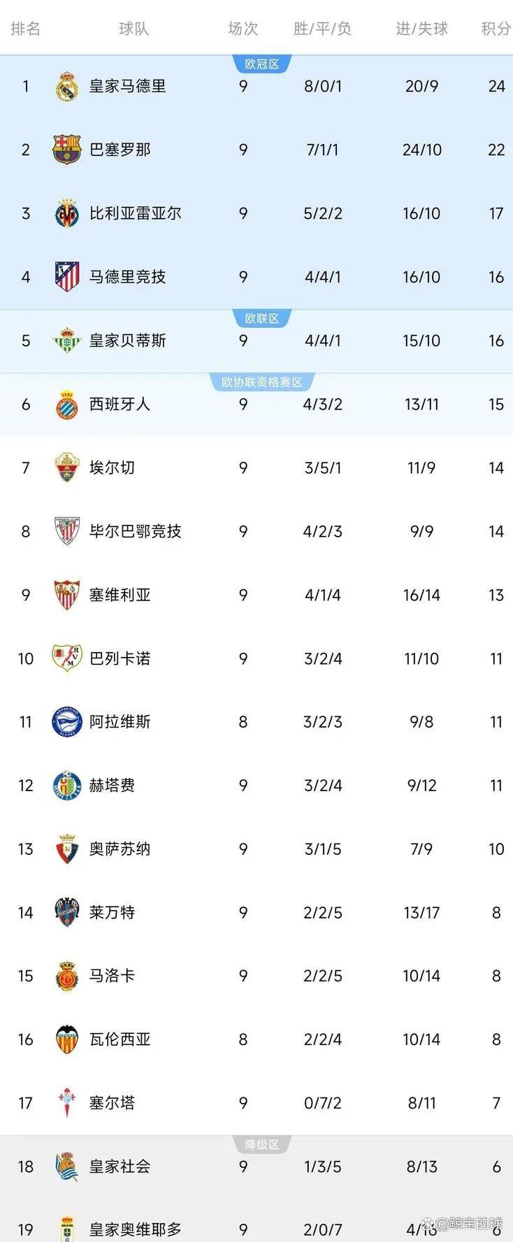Open team name 皇家马德里
The image size is (513, 1242).
point(127,87)
